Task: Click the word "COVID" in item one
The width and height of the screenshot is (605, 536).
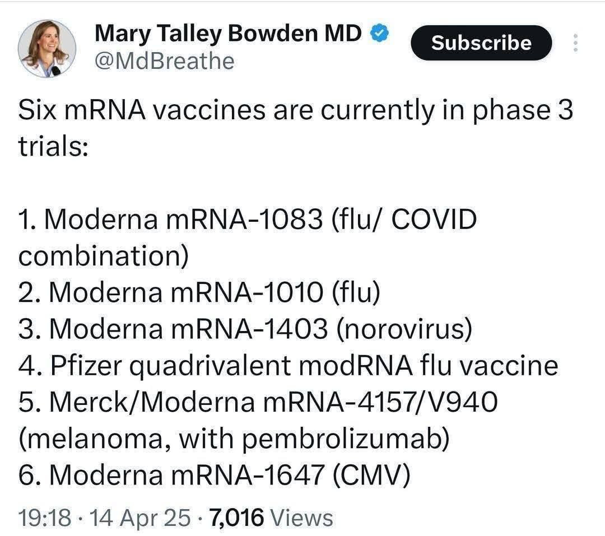Action: click(434, 220)
